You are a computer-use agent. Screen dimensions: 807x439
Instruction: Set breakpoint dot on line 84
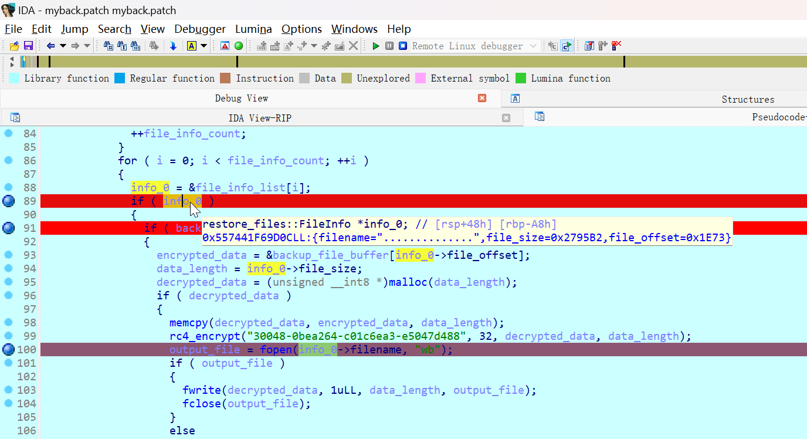pos(8,133)
